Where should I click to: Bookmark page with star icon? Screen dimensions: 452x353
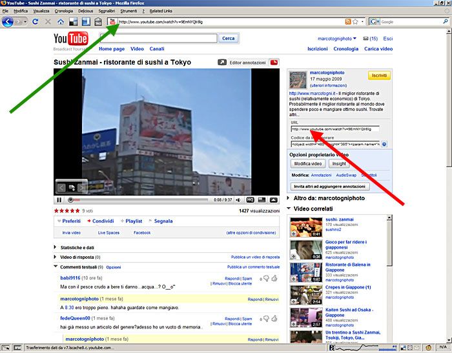click(355, 21)
